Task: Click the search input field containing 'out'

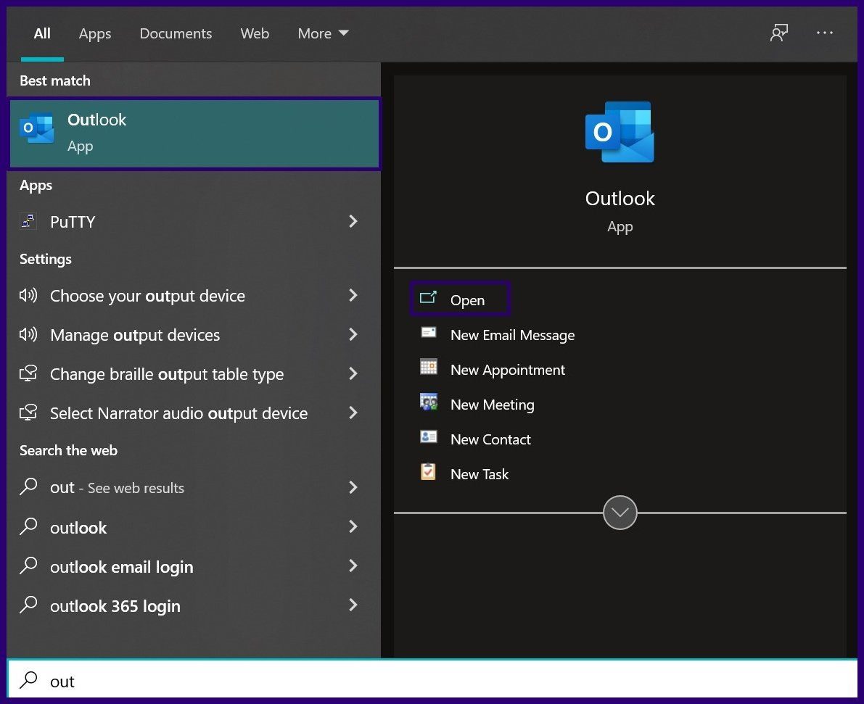Action: pos(432,680)
